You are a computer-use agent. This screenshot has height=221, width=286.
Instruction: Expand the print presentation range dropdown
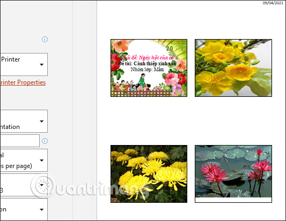[x=24, y=121]
